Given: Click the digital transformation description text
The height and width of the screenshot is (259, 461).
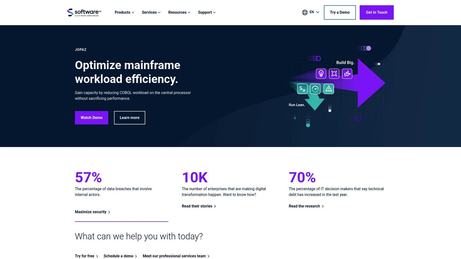Looking at the screenshot, I should tap(224, 192).
